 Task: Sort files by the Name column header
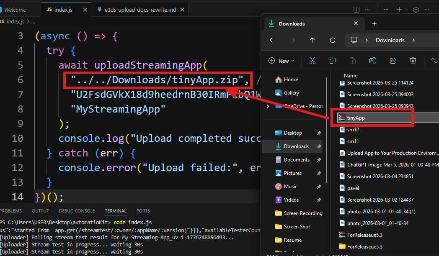pyautogui.click(x=351, y=76)
